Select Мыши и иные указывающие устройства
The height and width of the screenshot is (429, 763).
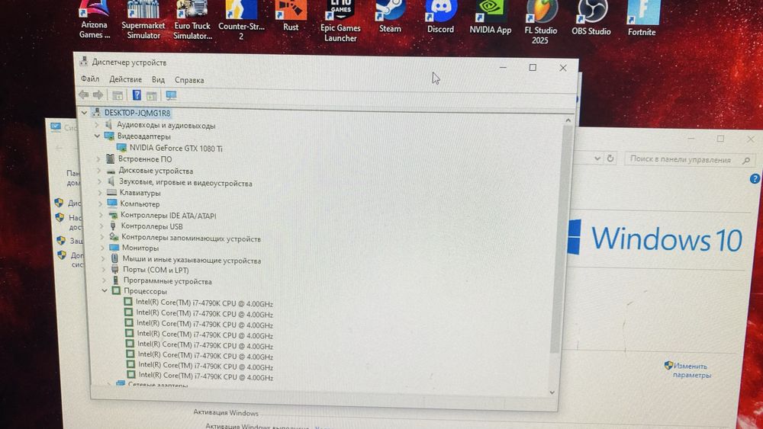[x=192, y=261]
